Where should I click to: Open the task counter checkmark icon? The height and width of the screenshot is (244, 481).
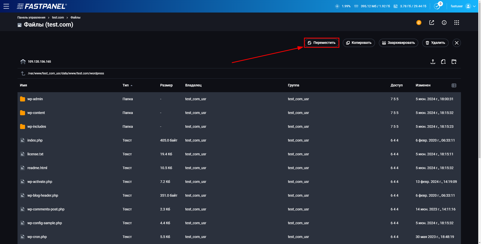click(x=436, y=6)
